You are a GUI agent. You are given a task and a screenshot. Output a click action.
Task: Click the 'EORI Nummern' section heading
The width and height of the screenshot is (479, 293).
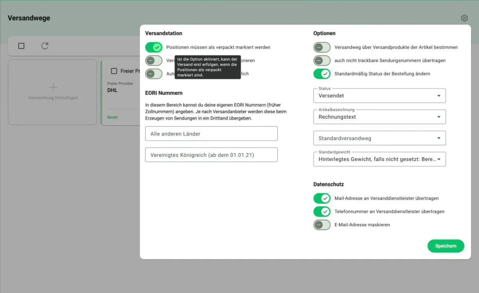tap(164, 93)
